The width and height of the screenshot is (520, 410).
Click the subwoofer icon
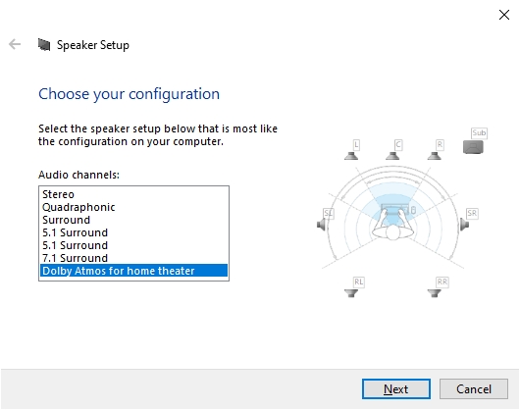point(473,147)
